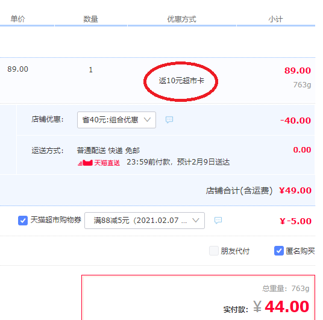Viewport: 323px width, 320px height.
Task: Uncheck the 天猫超市购物券 checkbox
Action: [23, 221]
